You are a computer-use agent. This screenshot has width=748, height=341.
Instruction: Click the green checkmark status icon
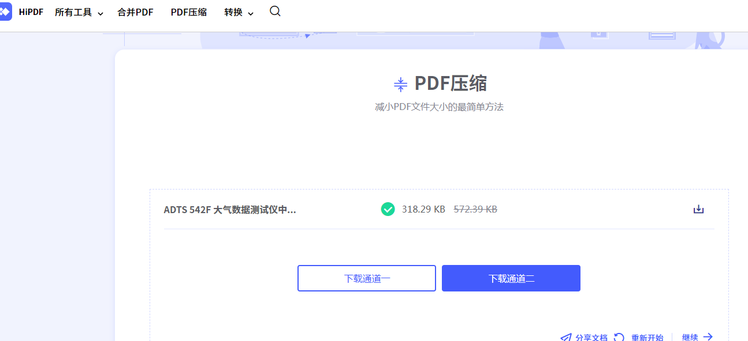(x=388, y=209)
